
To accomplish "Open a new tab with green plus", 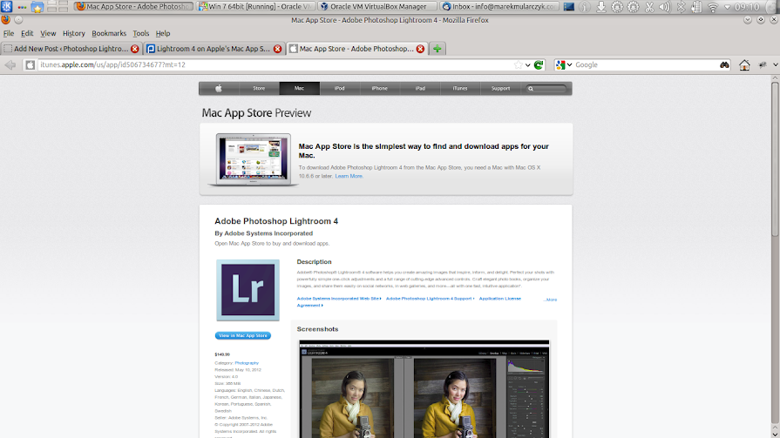I will (x=437, y=49).
